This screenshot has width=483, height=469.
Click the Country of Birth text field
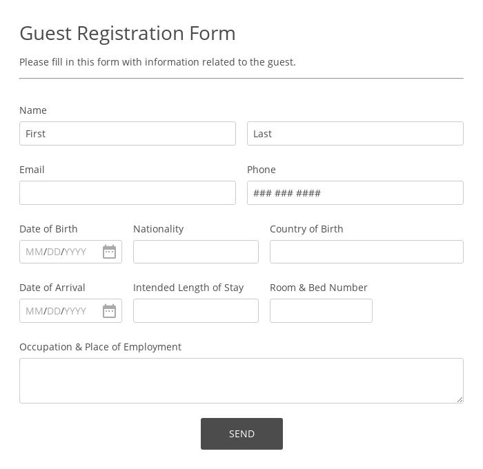(366, 252)
